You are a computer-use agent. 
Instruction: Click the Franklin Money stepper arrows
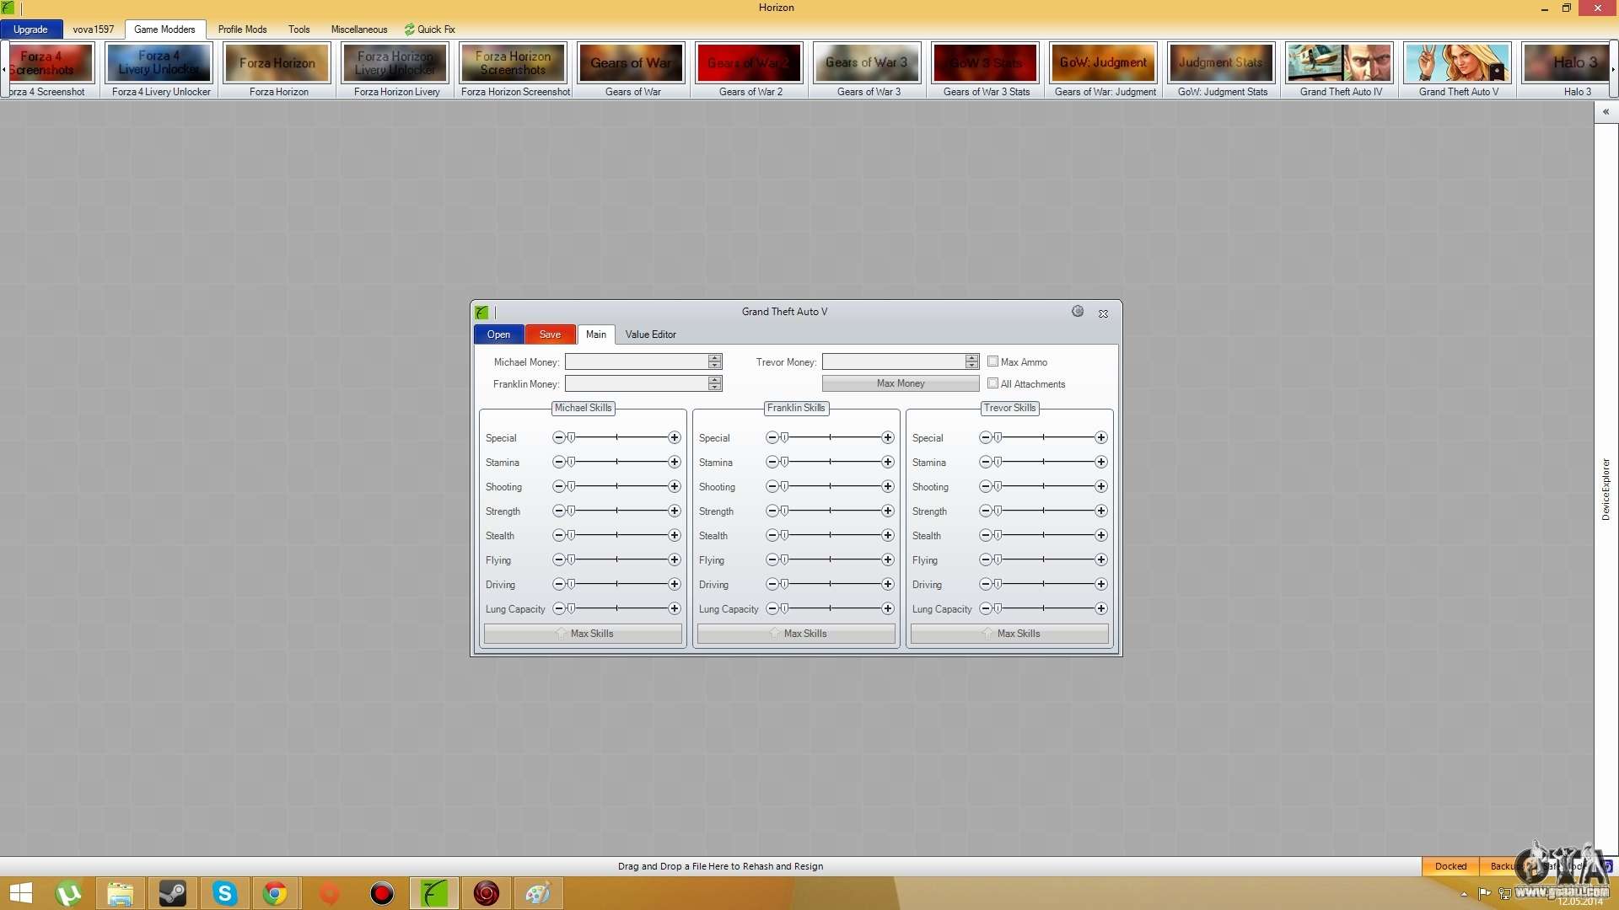pos(715,383)
